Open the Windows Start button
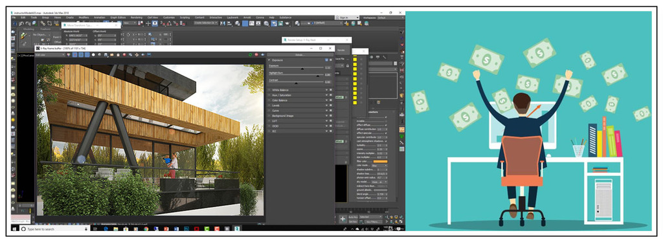This screenshot has height=242, width=663. click(14, 229)
